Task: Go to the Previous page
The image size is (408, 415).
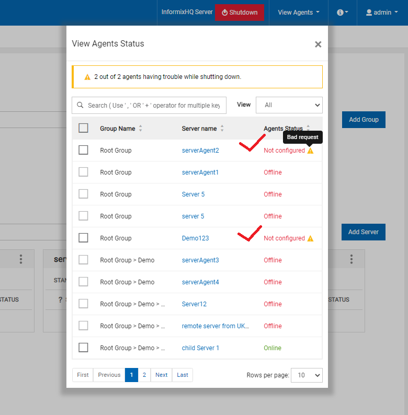Action: [x=109, y=375]
